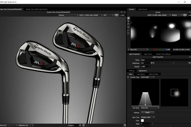Click the exposure aperture icon in Render View
Screen dimensions: 191x127
[x=116, y=15]
